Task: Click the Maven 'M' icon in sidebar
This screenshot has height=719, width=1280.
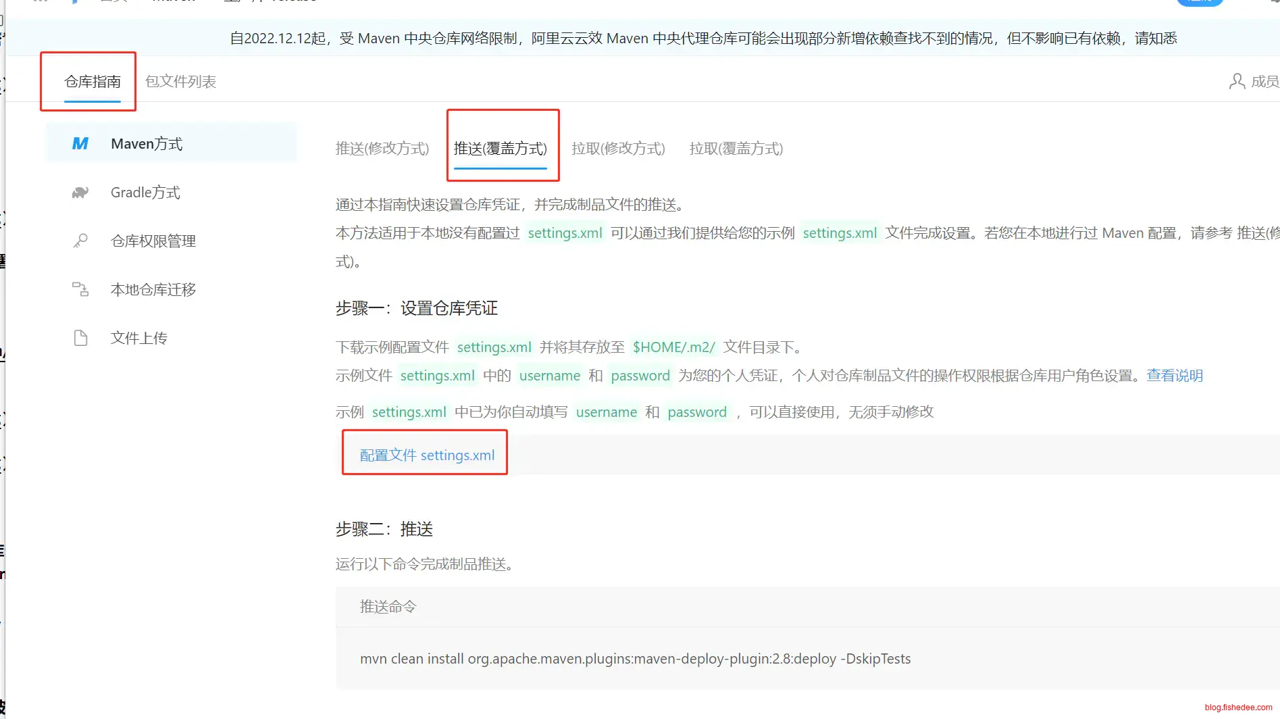Action: point(80,144)
